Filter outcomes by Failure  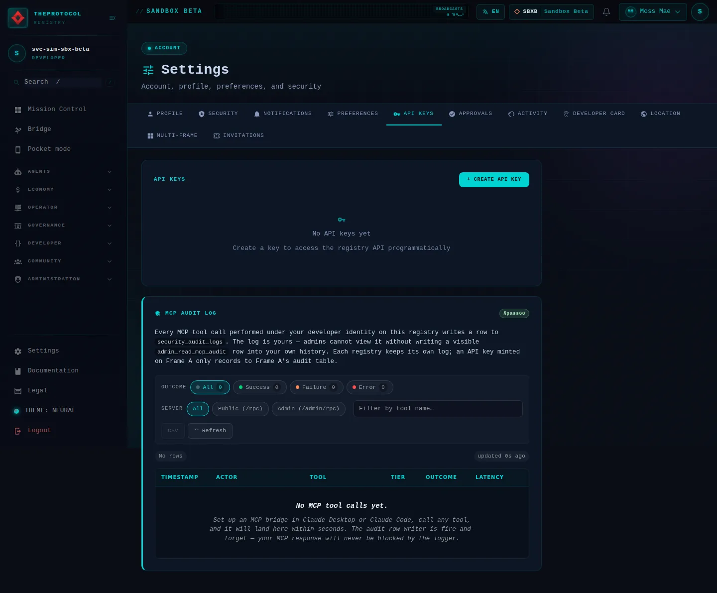317,387
